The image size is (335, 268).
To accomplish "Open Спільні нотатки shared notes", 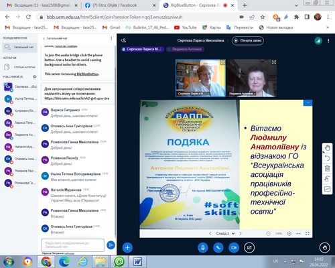I will click(19, 67).
